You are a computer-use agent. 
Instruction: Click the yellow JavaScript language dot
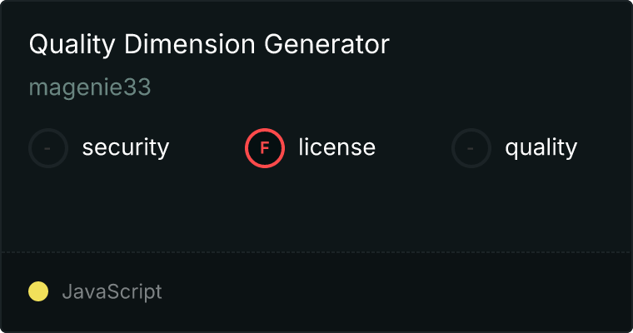coord(38,291)
